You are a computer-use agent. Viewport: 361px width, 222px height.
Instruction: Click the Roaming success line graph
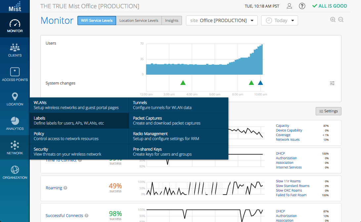[x=204, y=188]
